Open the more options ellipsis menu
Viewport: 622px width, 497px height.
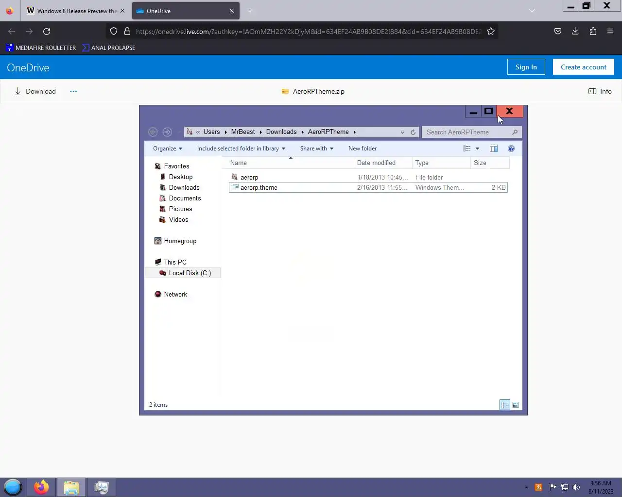click(73, 91)
